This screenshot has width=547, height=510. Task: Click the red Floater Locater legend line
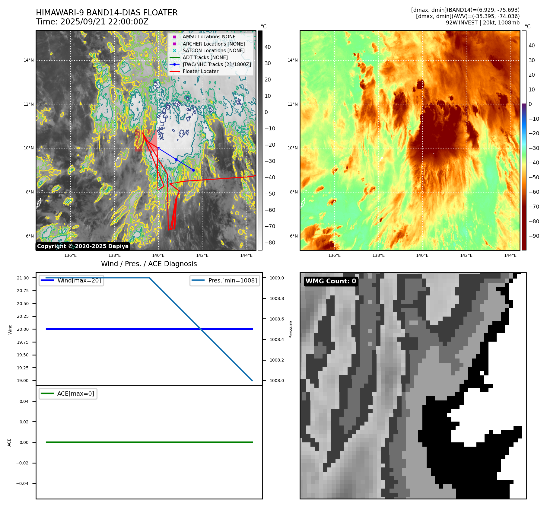[174, 72]
